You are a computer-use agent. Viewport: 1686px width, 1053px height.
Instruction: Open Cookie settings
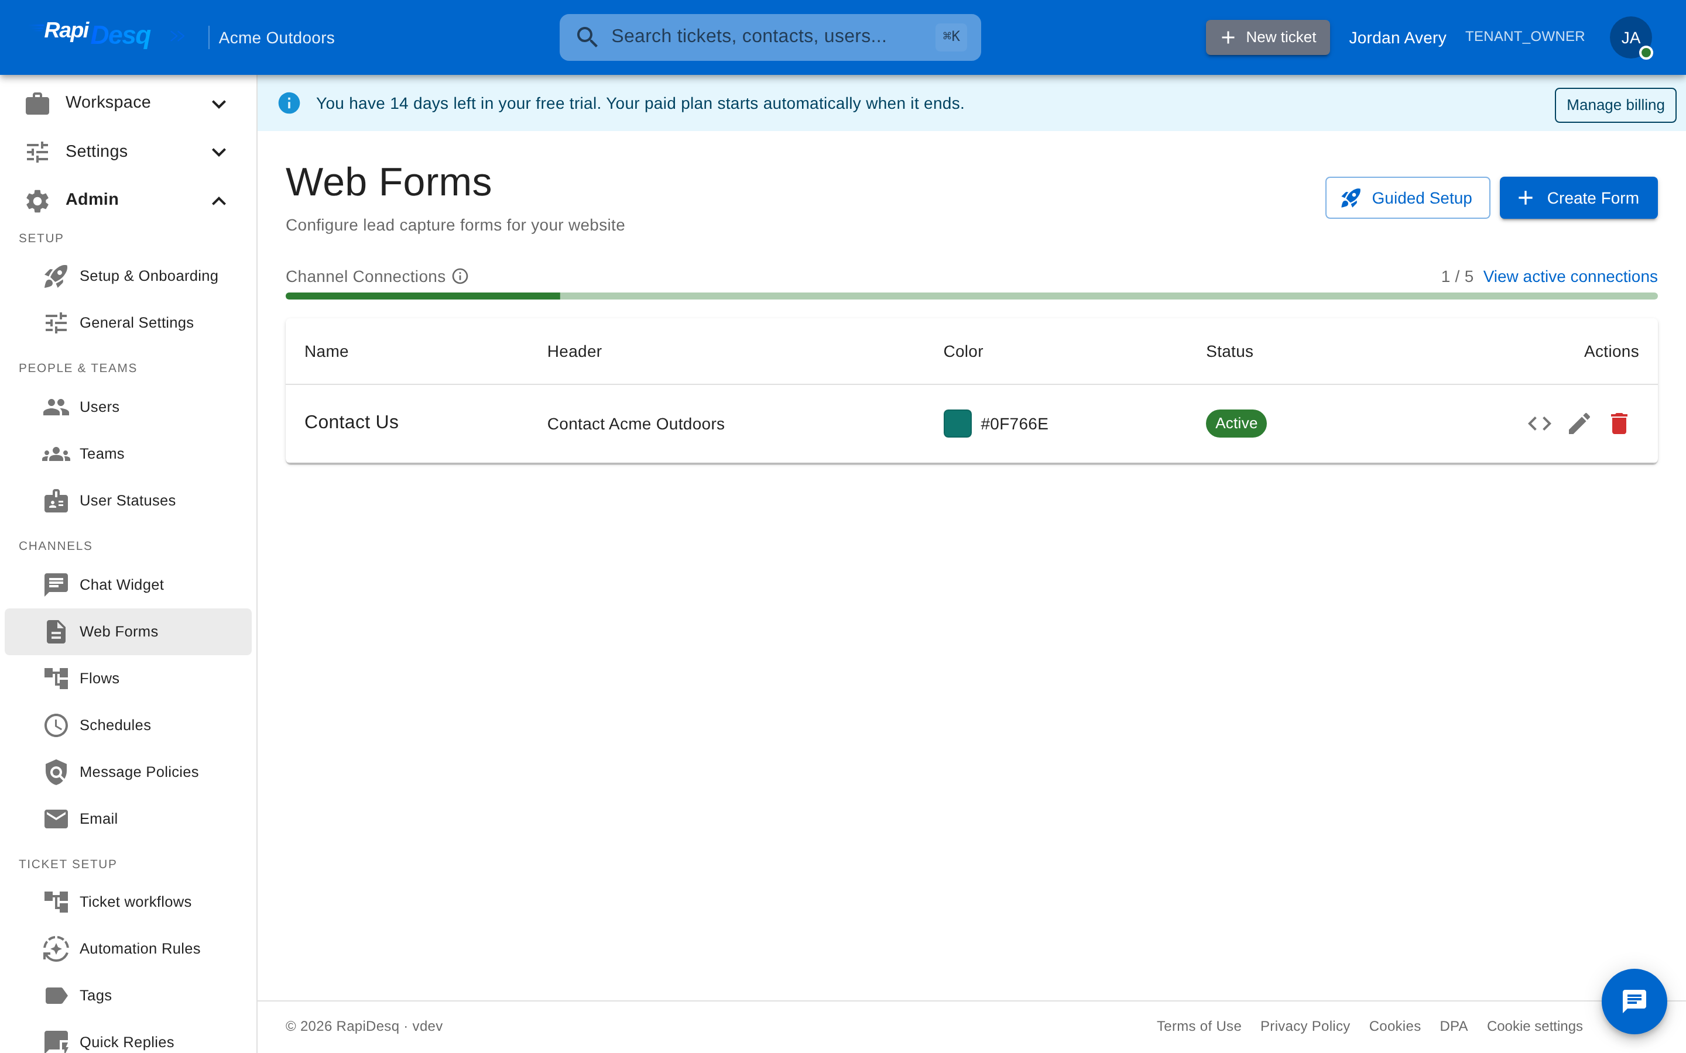coord(1534,1026)
